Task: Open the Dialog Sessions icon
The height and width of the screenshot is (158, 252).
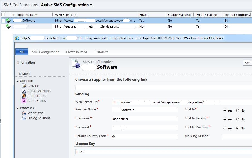Action: point(24,118)
